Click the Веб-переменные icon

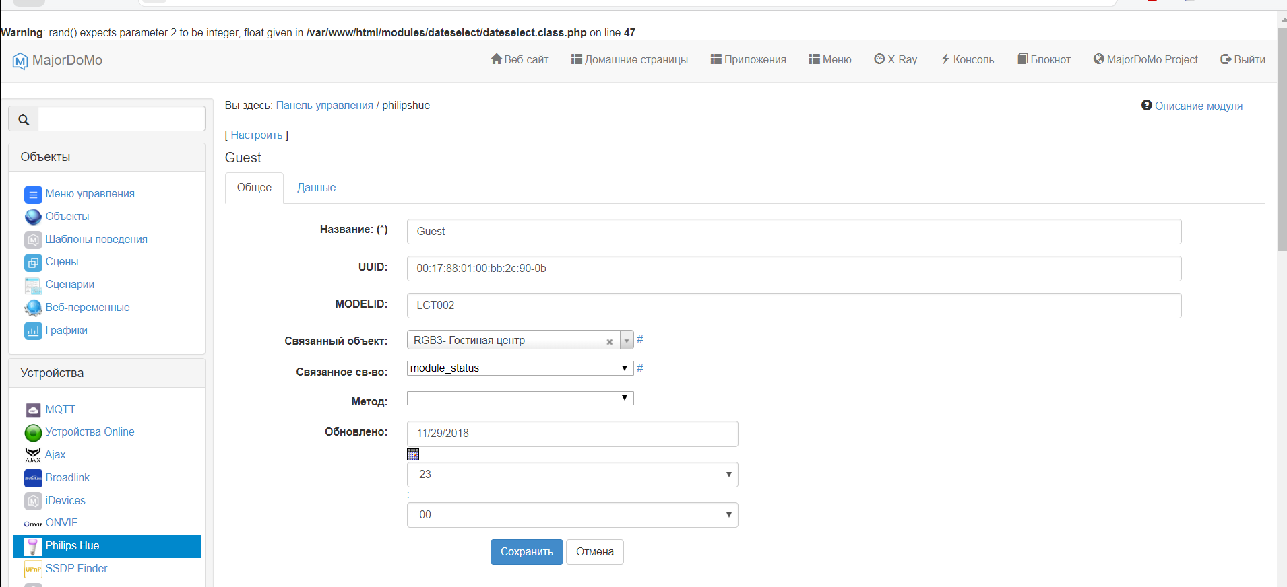coord(33,308)
